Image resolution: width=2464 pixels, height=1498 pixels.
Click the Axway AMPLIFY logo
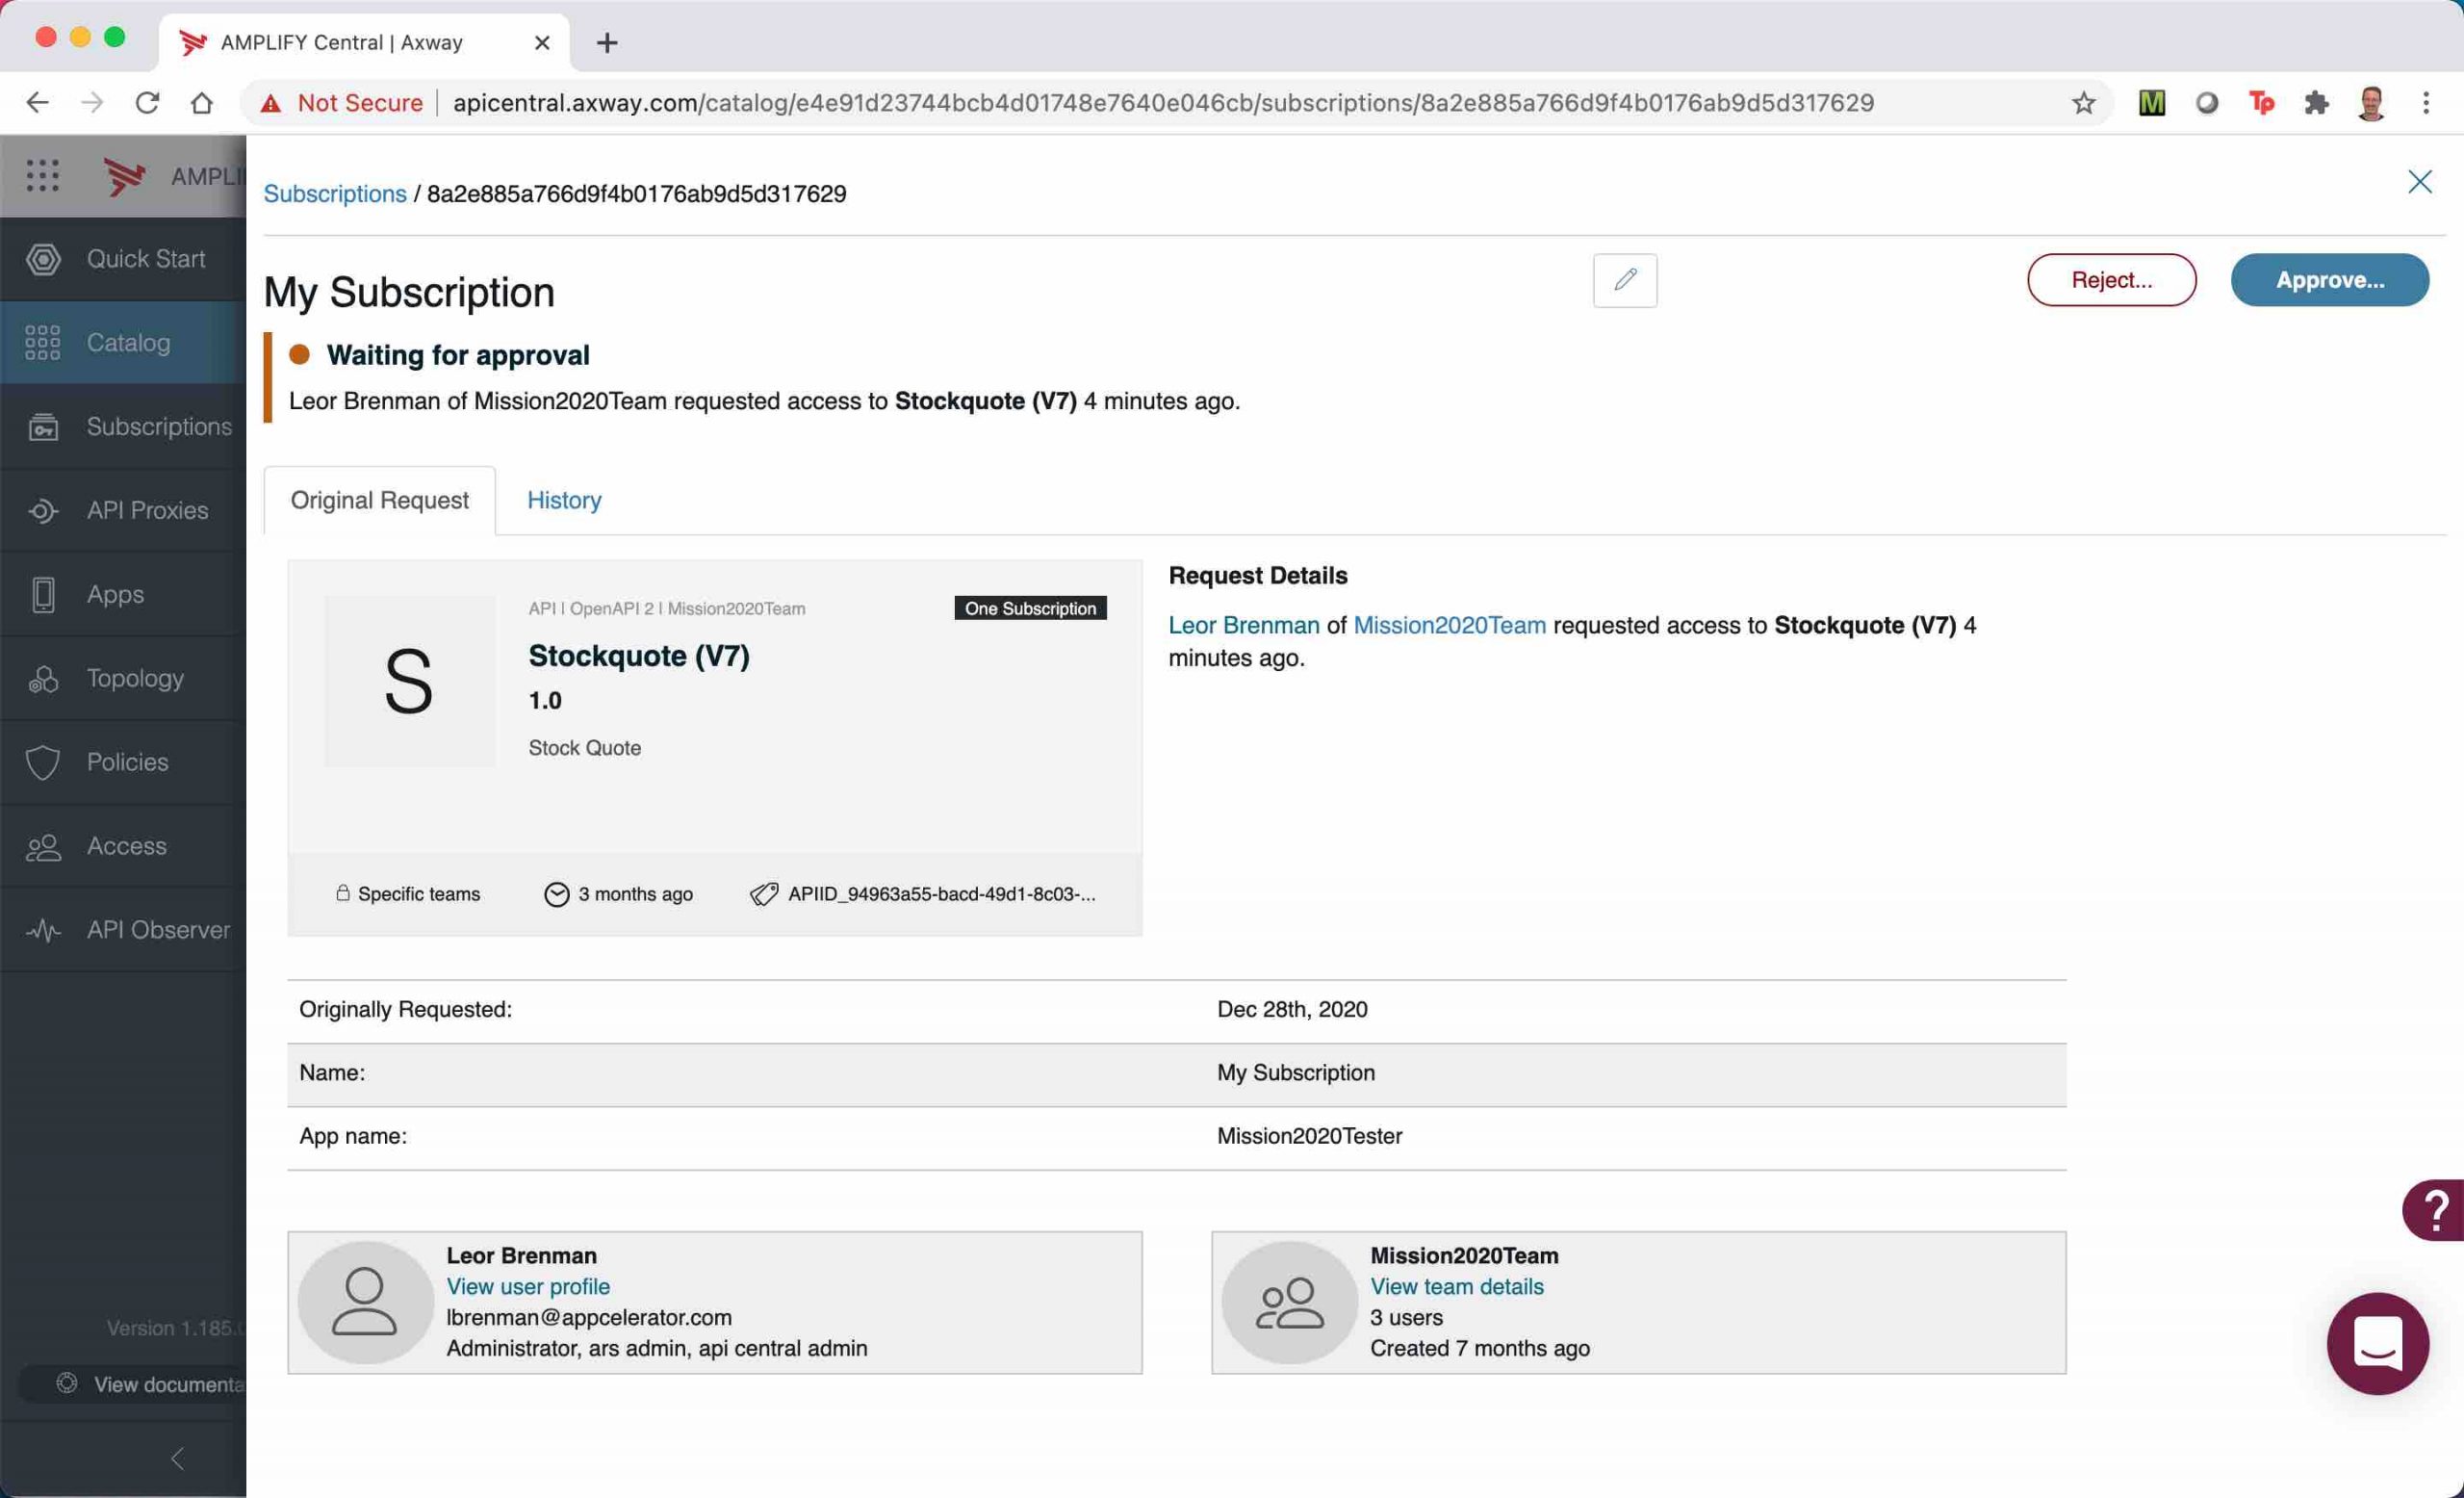125,176
